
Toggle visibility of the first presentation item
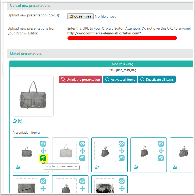coord(43,144)
